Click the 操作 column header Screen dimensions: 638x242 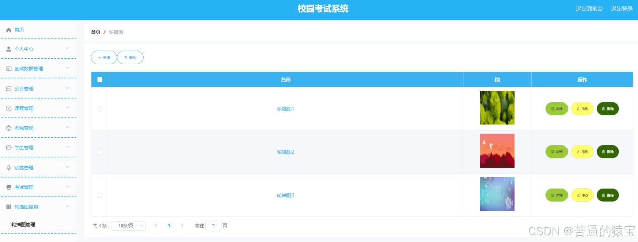[x=582, y=79]
